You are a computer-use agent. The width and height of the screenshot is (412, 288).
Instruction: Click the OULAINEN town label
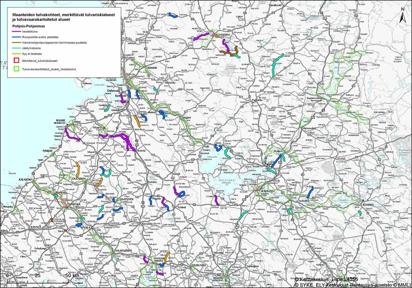79,179
